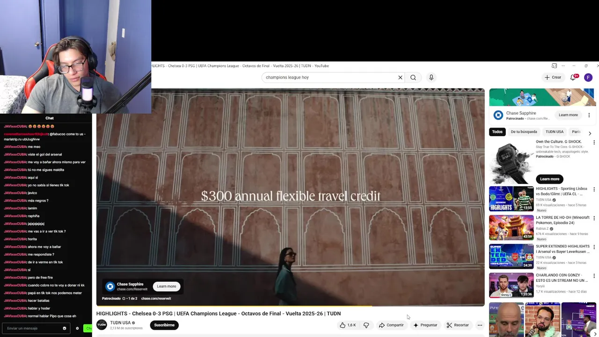
Task: Click the streamer webcam overlay
Action: point(75,57)
